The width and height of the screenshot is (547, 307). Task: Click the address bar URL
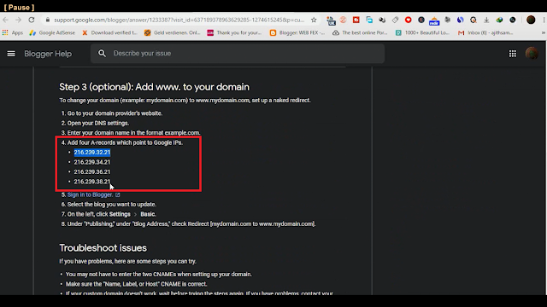pos(179,20)
